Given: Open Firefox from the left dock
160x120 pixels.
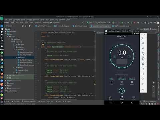Looking at the screenshot, I should 2,74.
